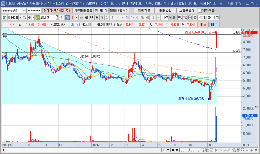Screen dimensions: 260x154
Task: Click the 미 unfilled orders button
Action: 106,11
